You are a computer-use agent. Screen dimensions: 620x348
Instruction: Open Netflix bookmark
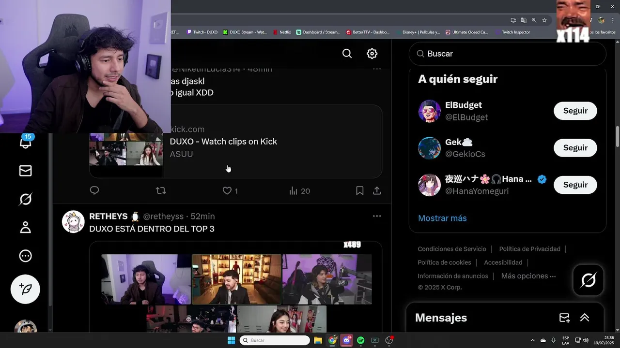point(282,32)
